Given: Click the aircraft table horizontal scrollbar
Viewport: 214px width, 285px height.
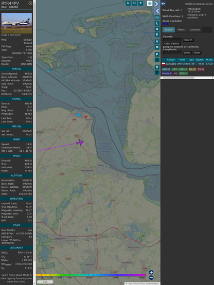Looking at the screenshot, I should click(179, 78).
